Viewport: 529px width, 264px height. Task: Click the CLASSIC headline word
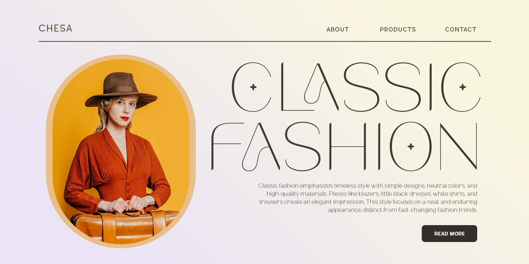(356, 87)
